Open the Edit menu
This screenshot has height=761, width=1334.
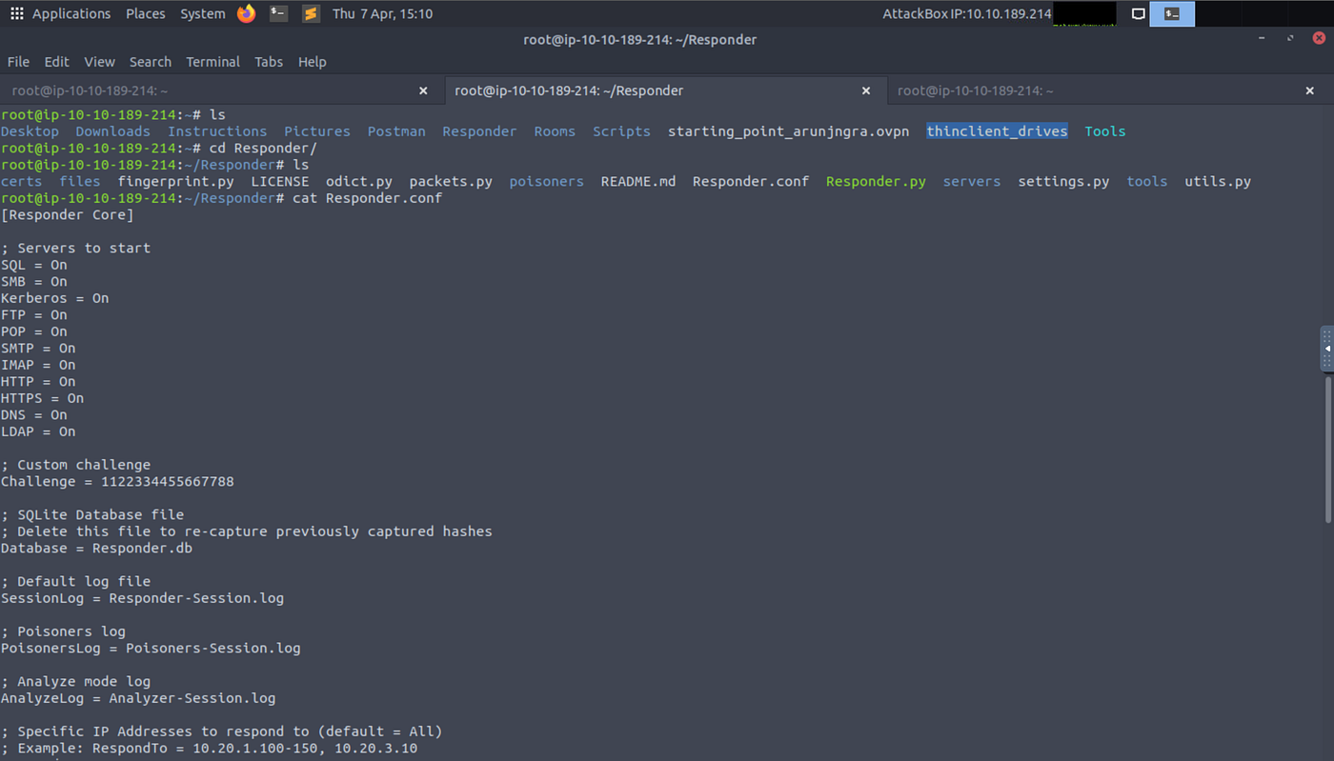click(x=56, y=62)
